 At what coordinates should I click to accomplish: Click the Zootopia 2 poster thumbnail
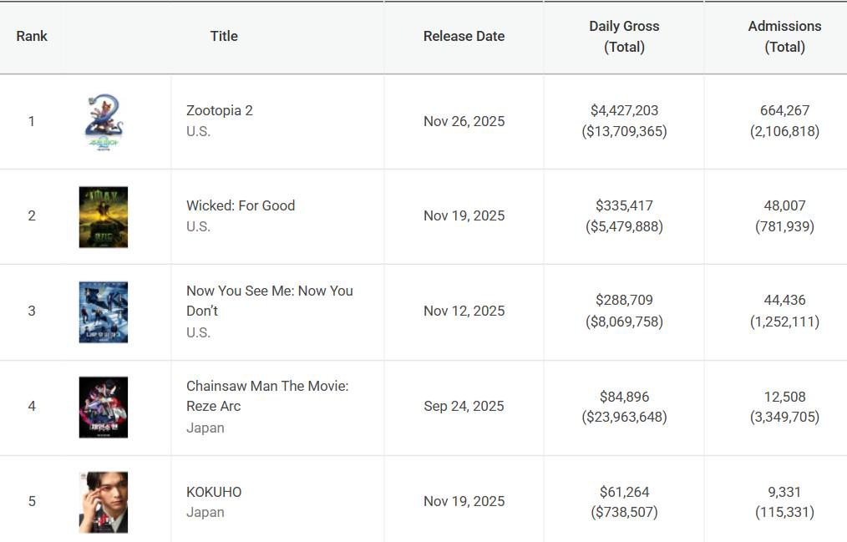pyautogui.click(x=104, y=122)
